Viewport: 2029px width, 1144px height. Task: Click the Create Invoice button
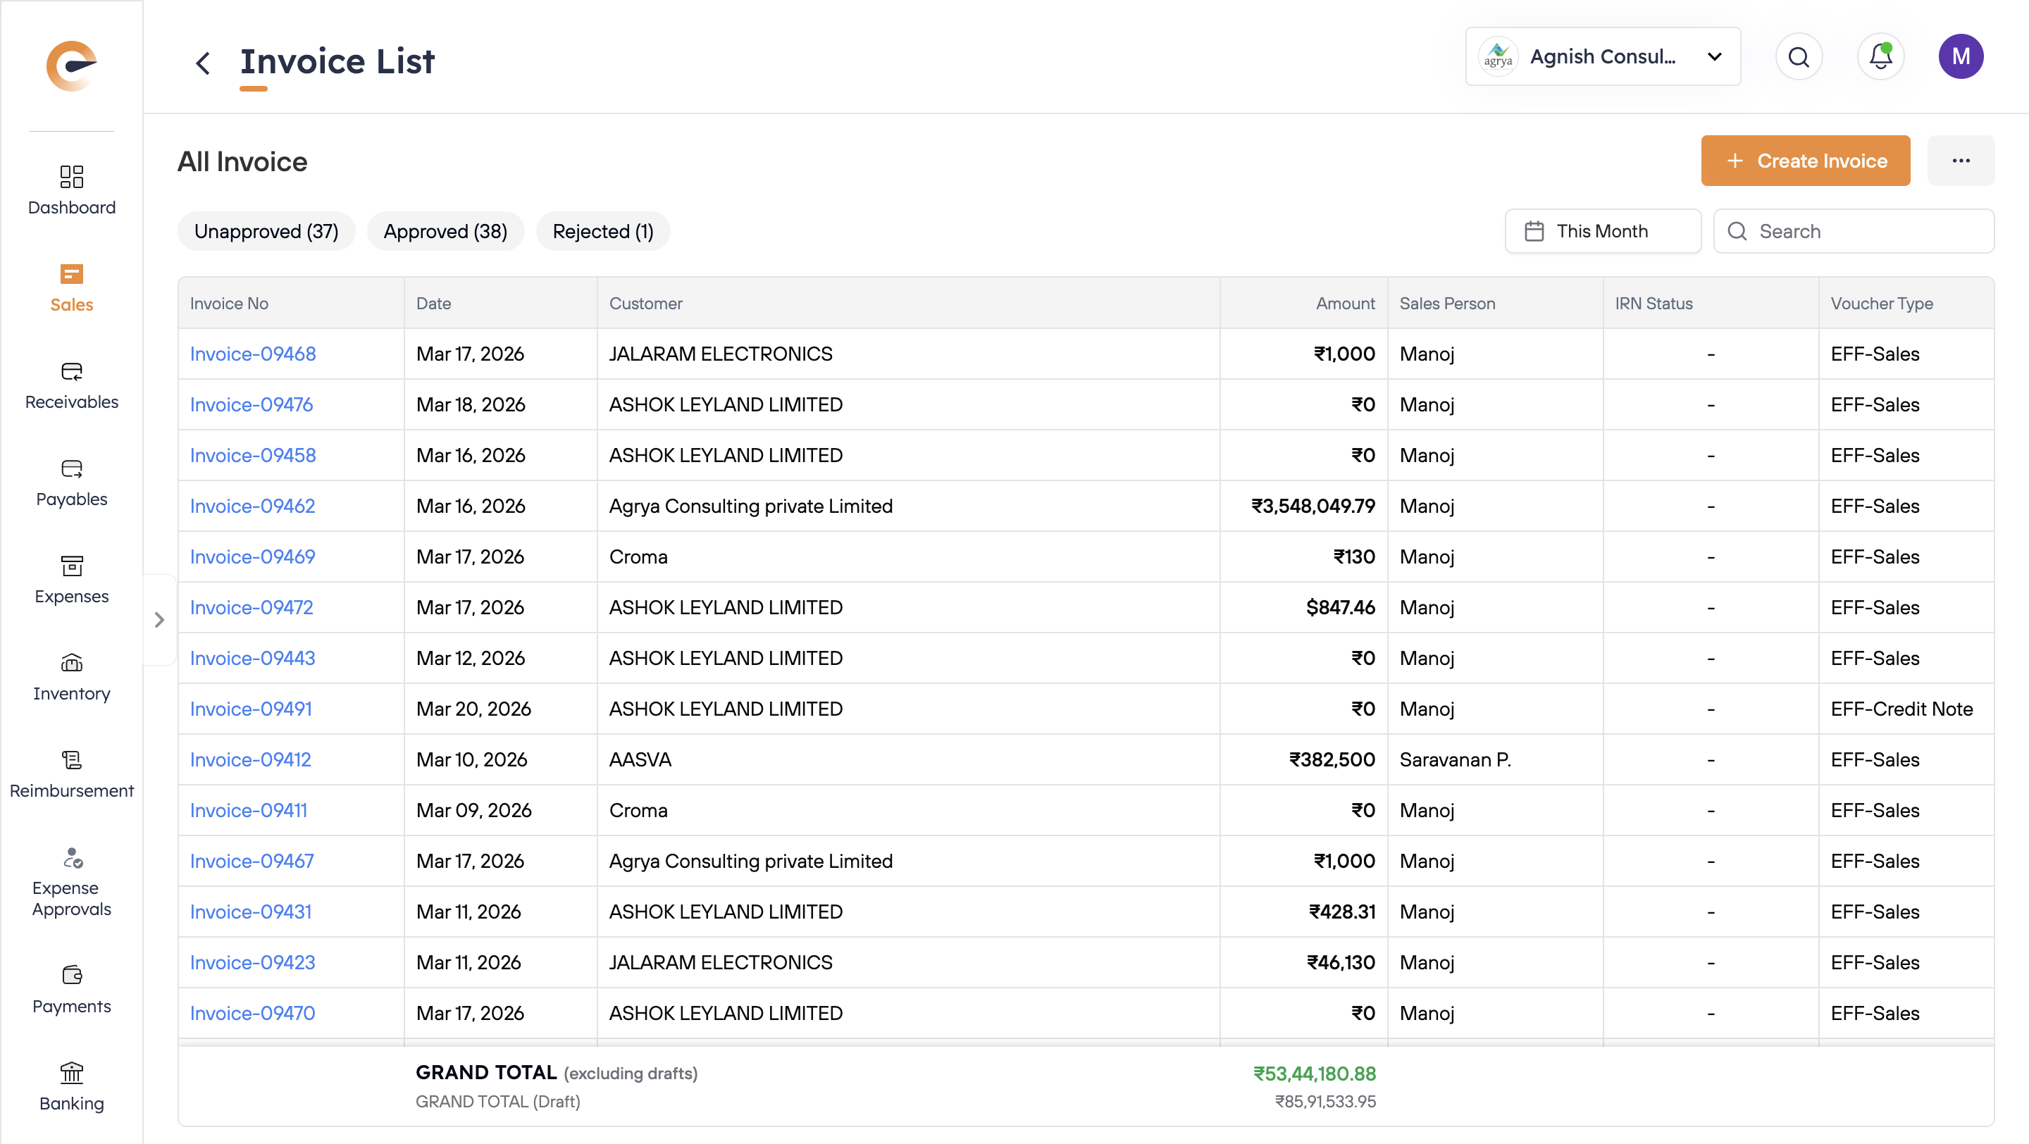1804,161
